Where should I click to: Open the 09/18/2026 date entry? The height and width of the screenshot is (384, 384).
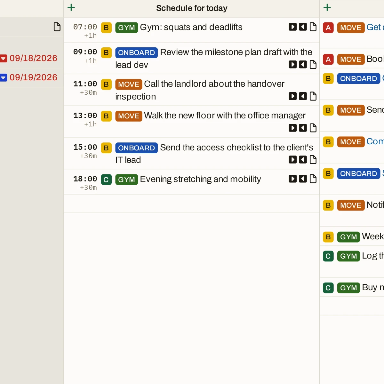[x=33, y=58]
